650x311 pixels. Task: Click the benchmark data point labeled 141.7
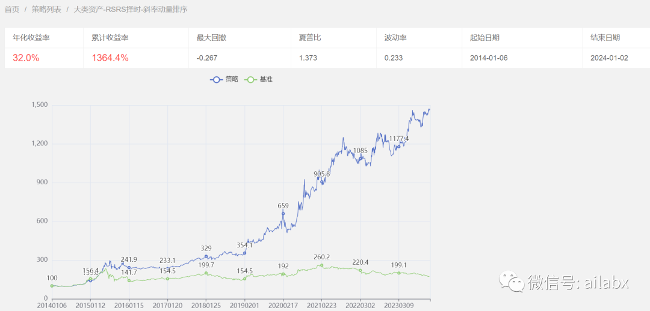click(x=129, y=280)
